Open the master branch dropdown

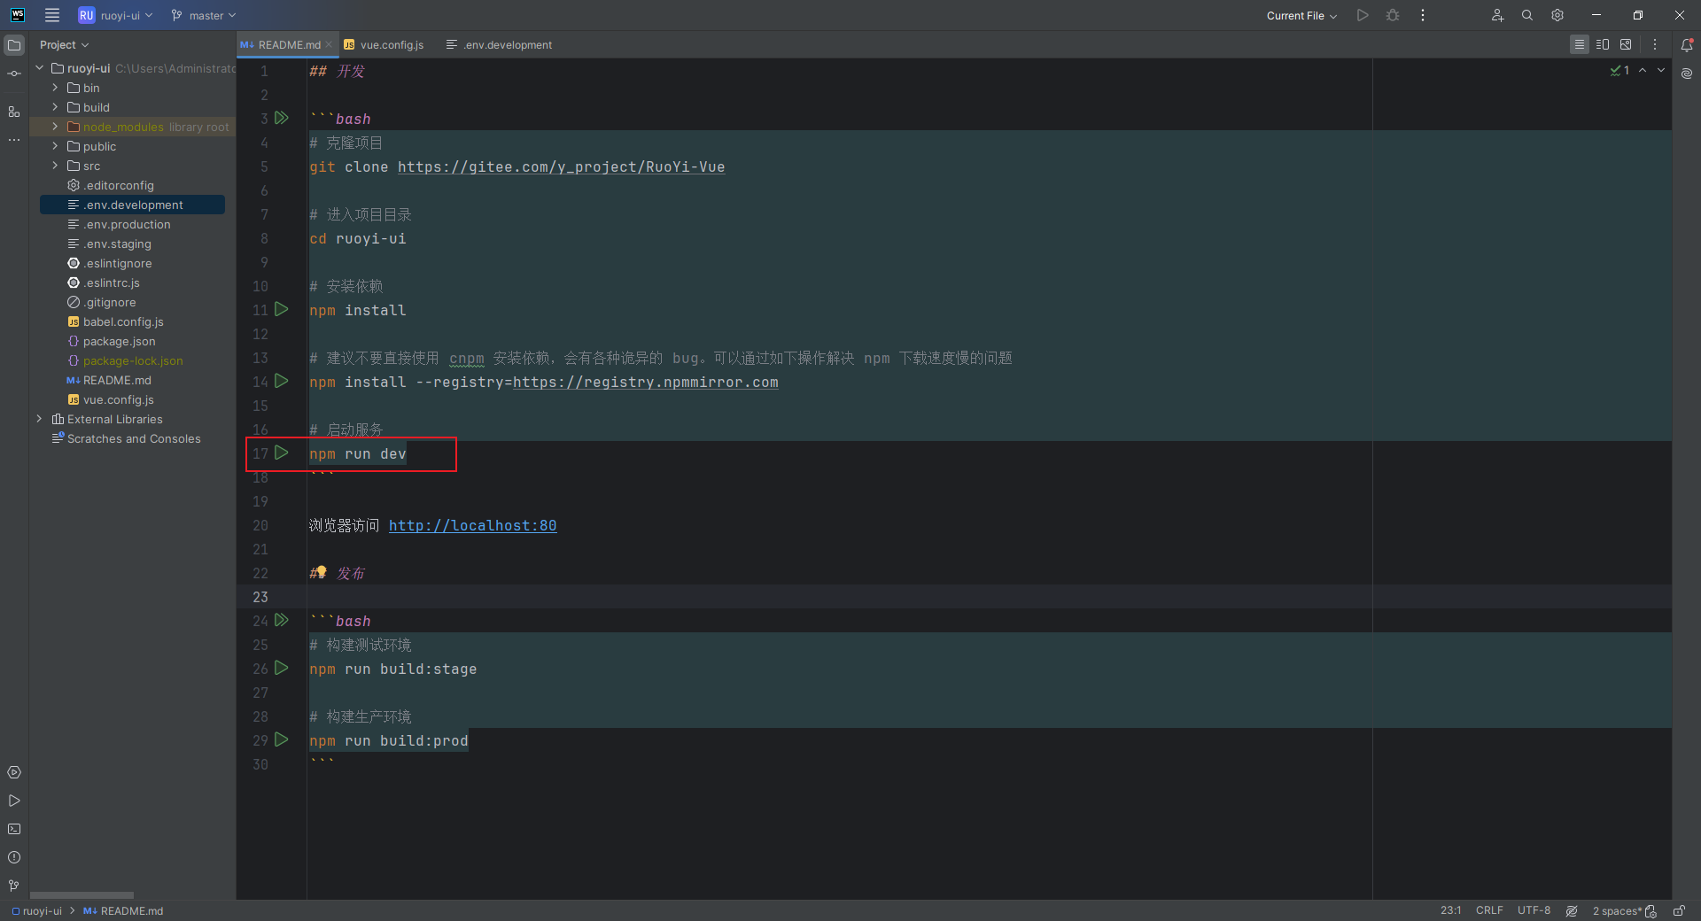204,15
